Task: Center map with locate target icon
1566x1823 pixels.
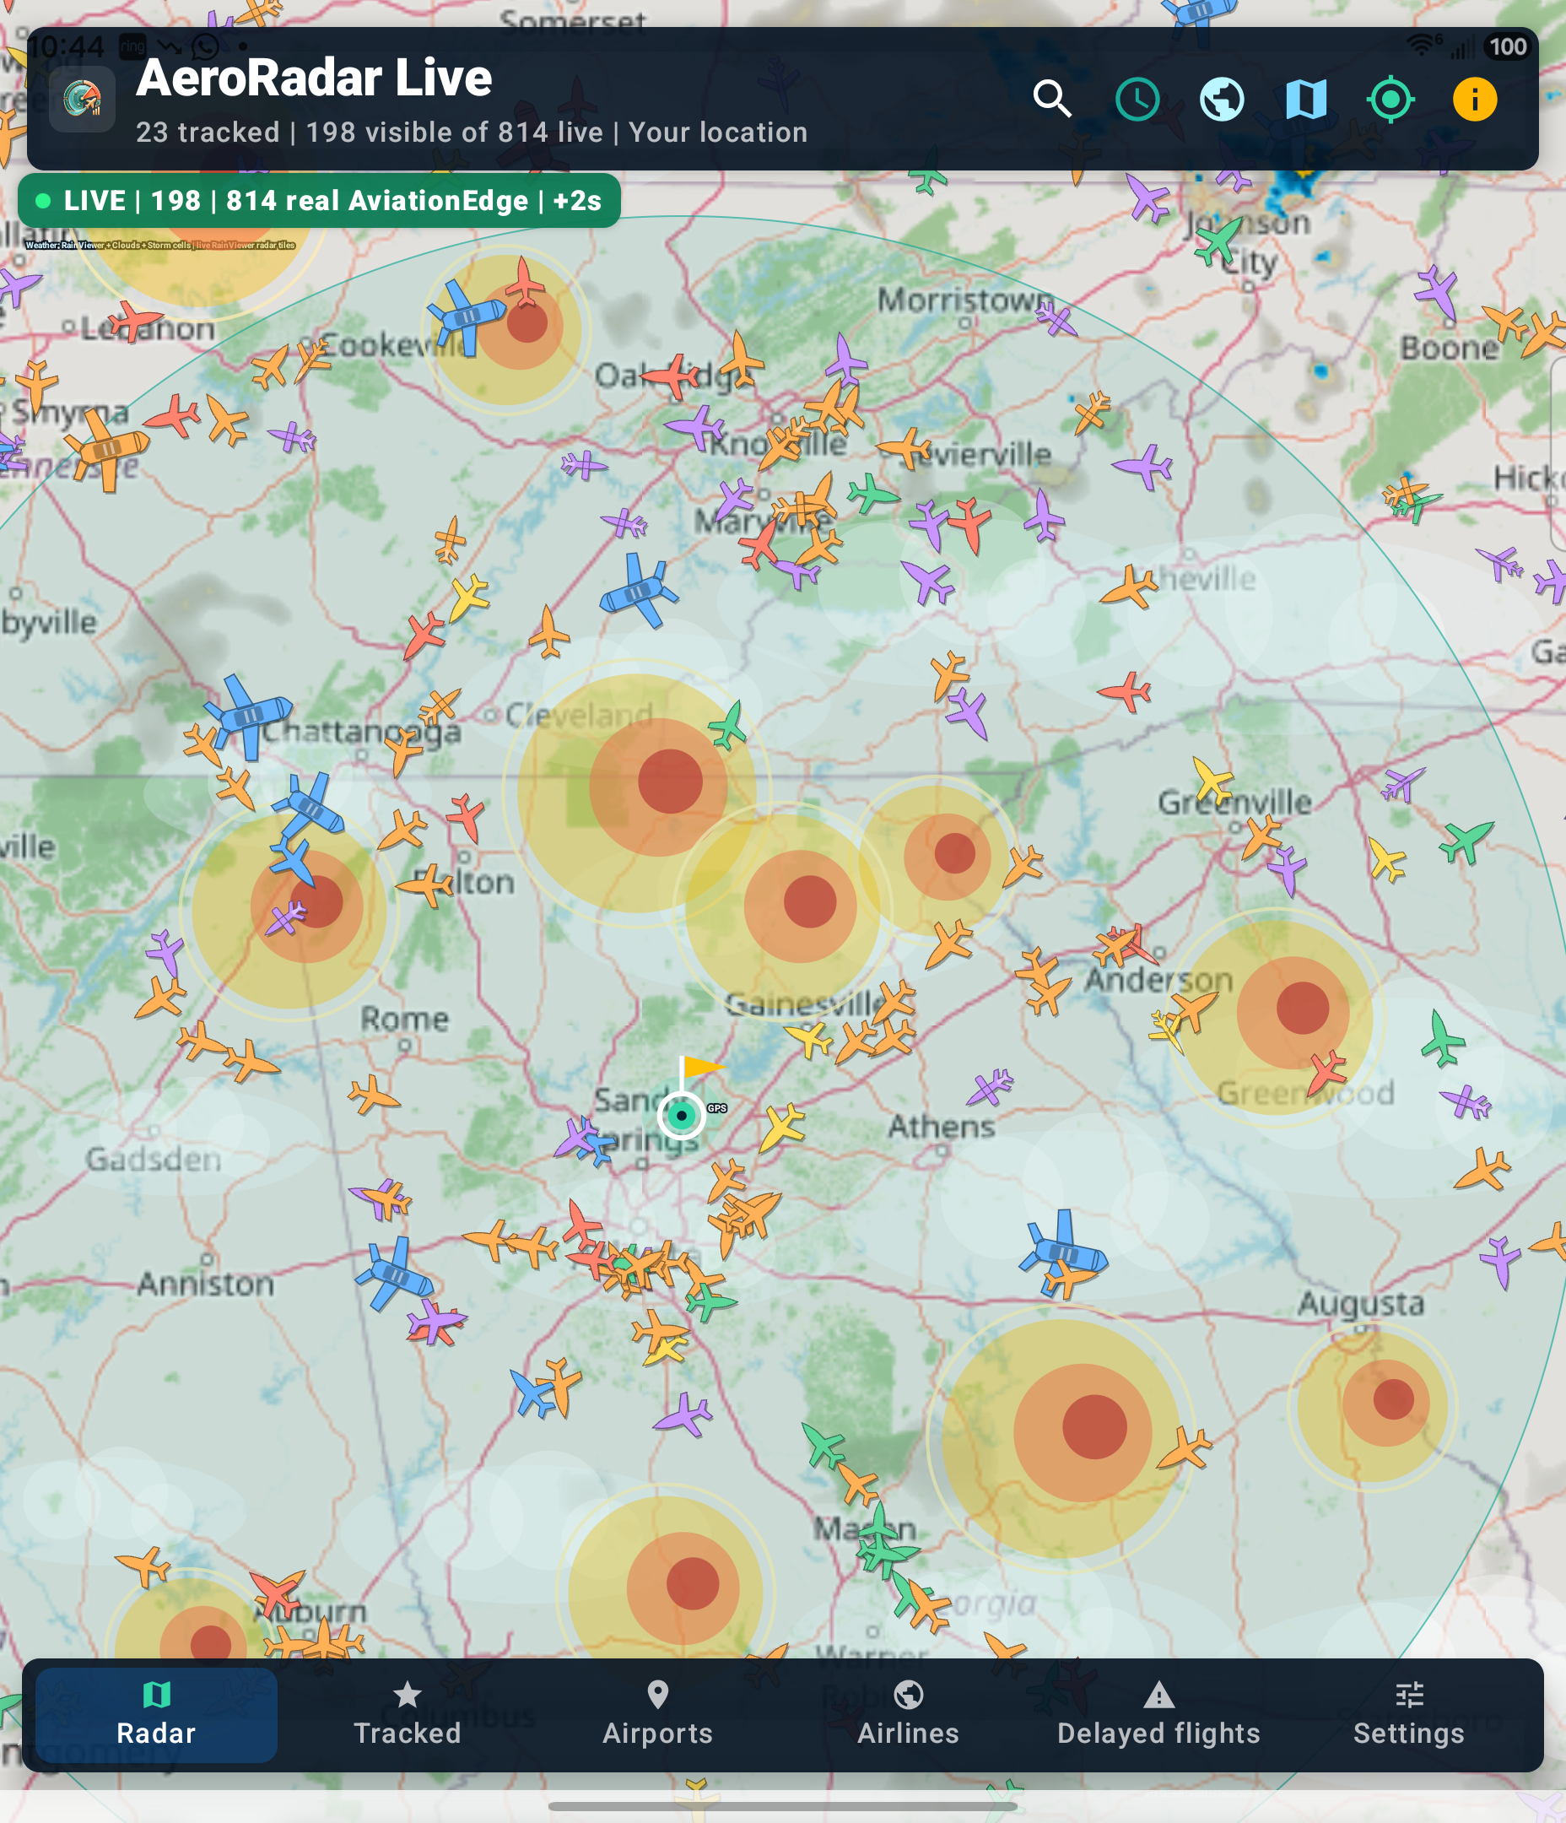Action: 1391,100
